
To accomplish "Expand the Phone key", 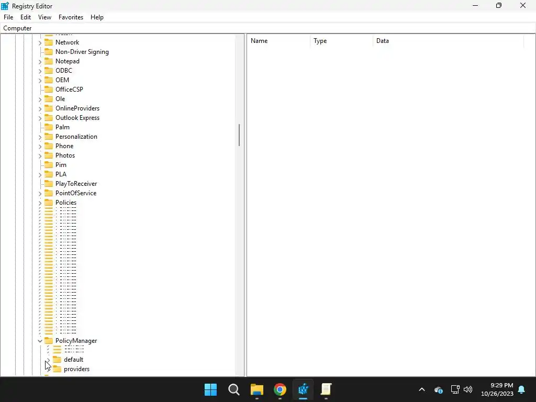I will click(x=40, y=147).
